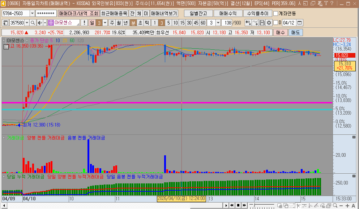The image size is (359, 209).
Task: Click the fast-forward button in replay controls
Action: pyautogui.click(x=244, y=205)
